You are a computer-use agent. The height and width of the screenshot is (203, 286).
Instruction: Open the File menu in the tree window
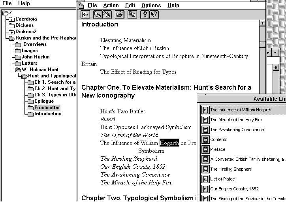7,3
